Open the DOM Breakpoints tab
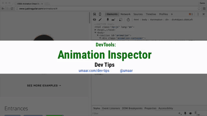This screenshot has height=116, width=207. point(132,108)
